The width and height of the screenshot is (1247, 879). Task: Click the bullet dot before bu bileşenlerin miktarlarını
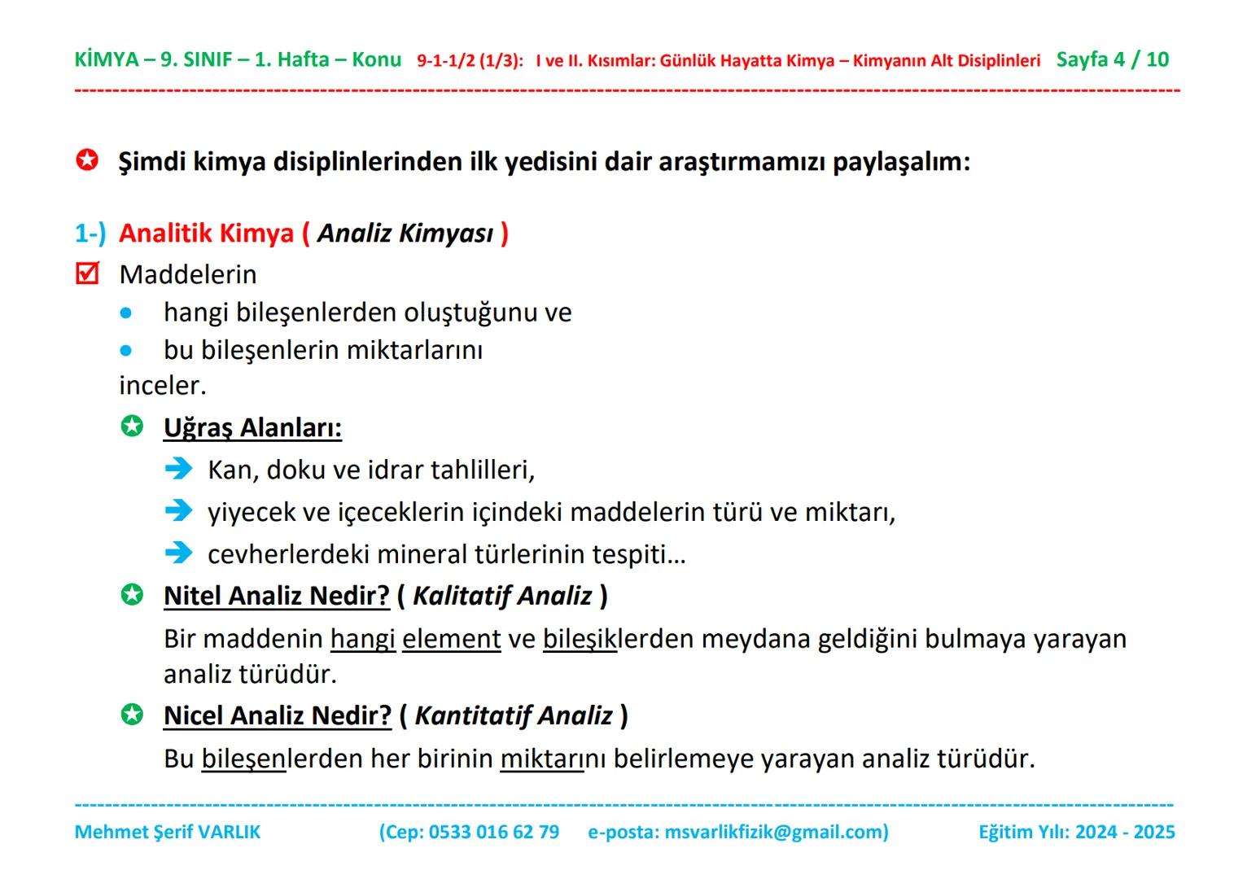(128, 350)
